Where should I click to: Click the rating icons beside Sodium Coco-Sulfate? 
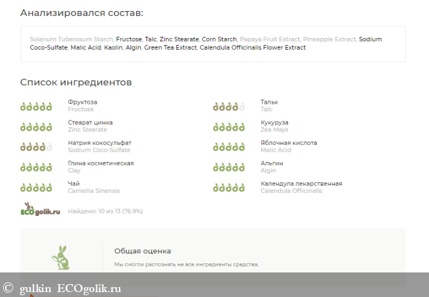tap(36, 147)
